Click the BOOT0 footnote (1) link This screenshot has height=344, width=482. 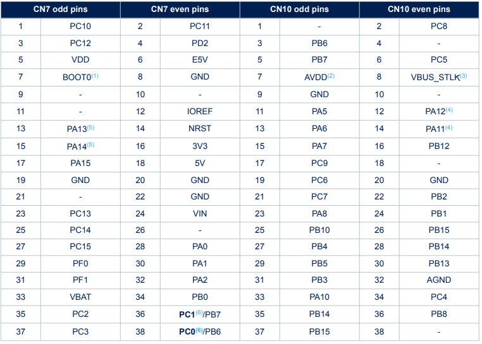95,76
